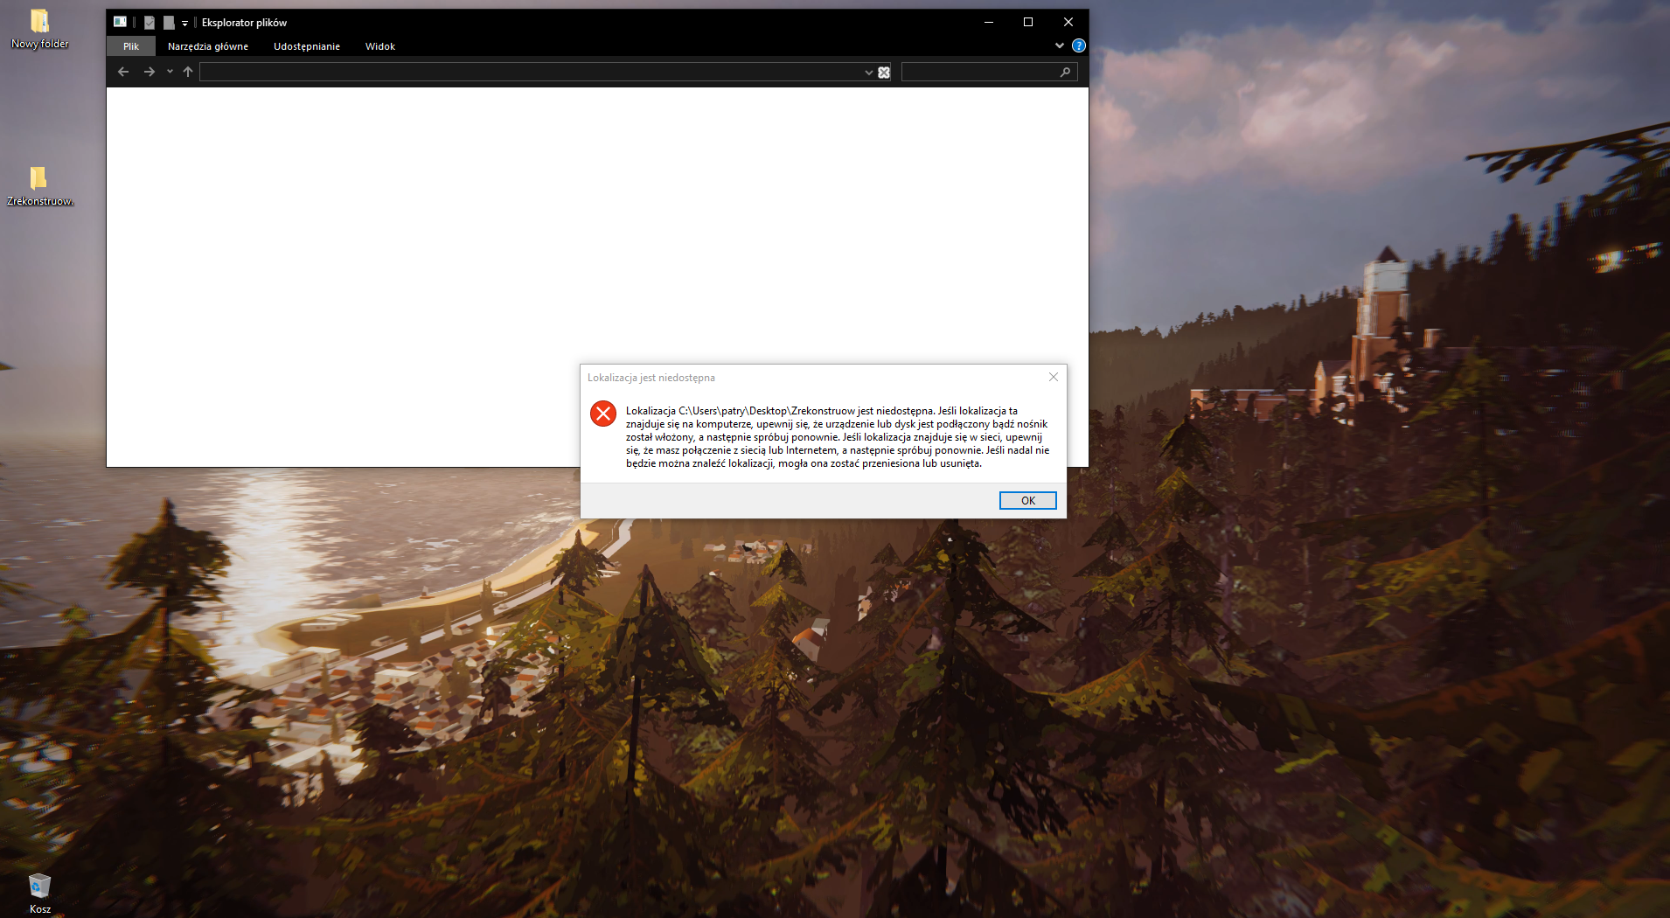Screen dimensions: 1670x918
Task: Click the Properties quick access icon
Action: click(150, 23)
